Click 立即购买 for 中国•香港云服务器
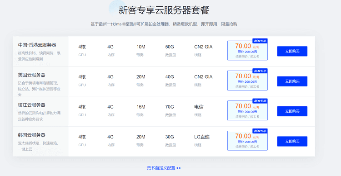Screen dimensions: 341x176 tap(292, 51)
